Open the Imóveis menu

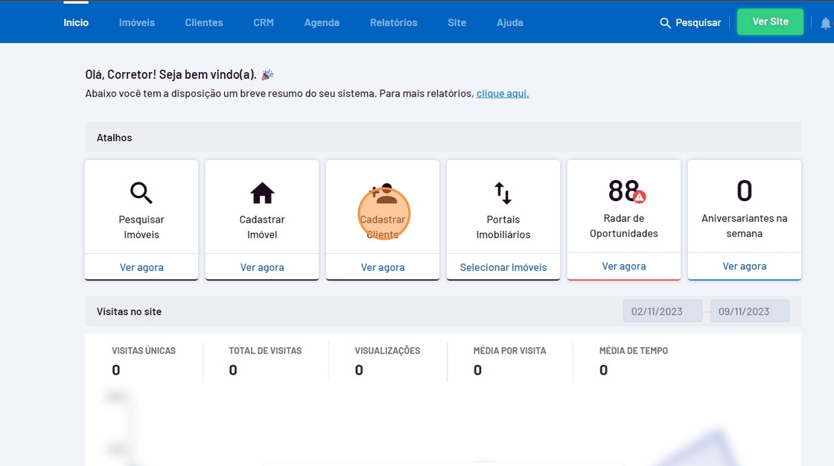137,22
